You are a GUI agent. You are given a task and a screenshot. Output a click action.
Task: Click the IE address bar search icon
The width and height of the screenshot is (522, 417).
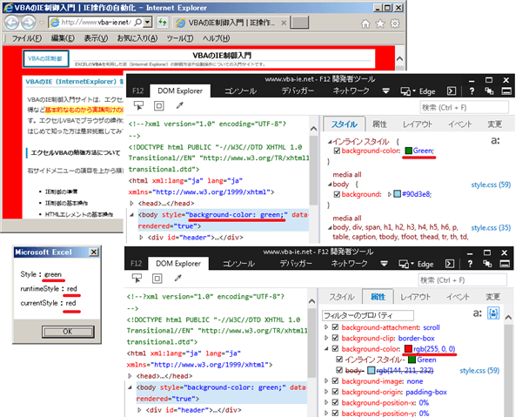(x=137, y=23)
